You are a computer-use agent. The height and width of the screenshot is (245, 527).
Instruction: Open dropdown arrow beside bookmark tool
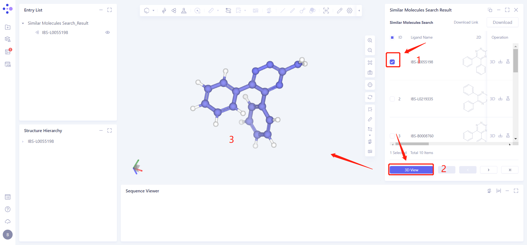pos(245,10)
